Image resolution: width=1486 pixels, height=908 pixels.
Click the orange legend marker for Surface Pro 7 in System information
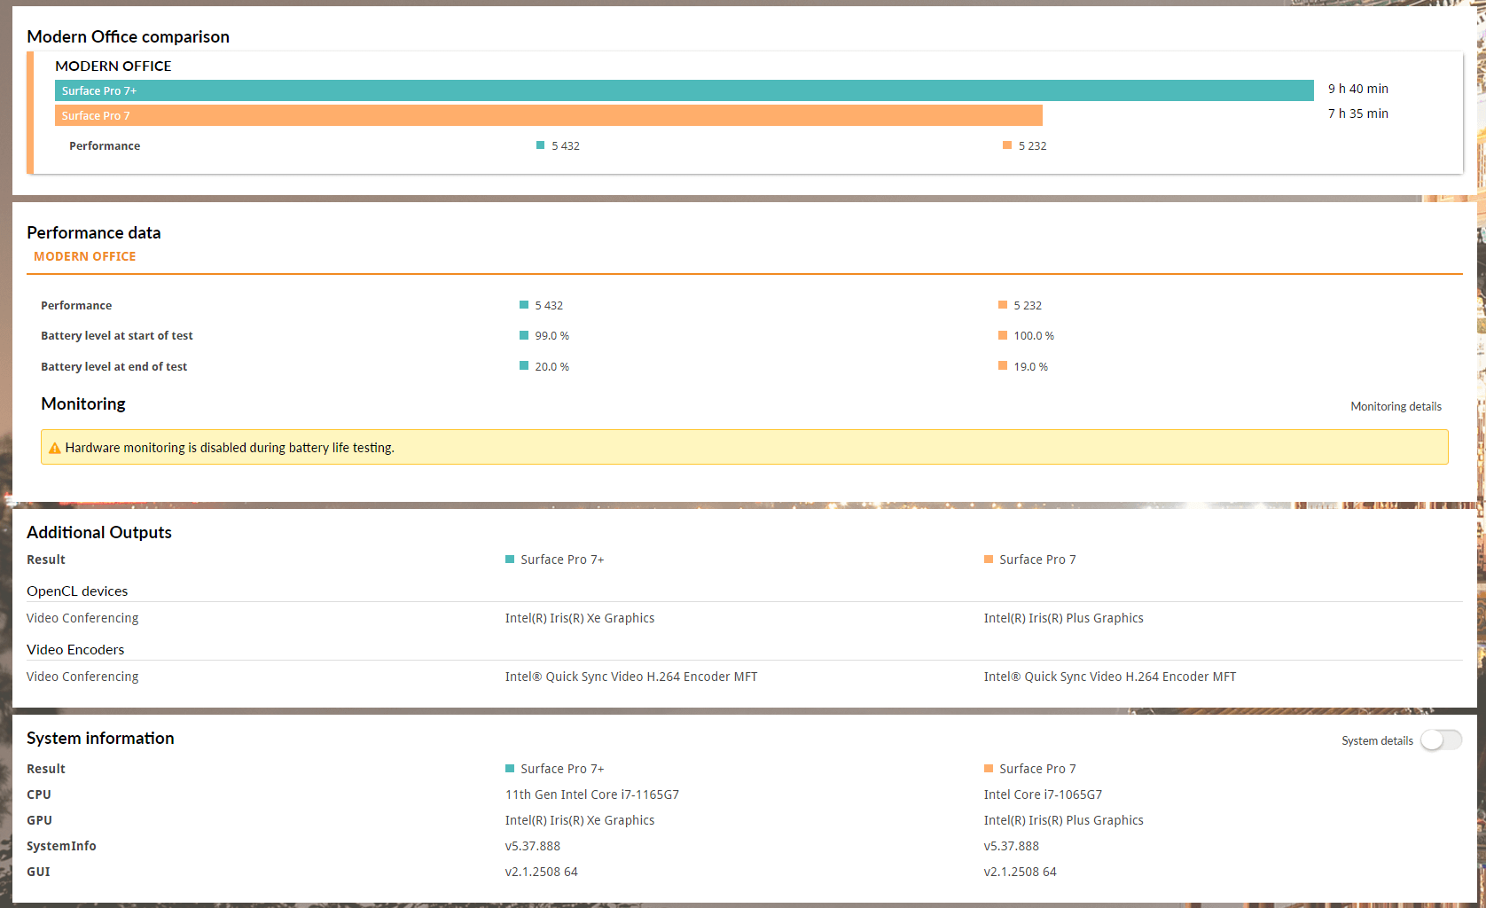[989, 768]
